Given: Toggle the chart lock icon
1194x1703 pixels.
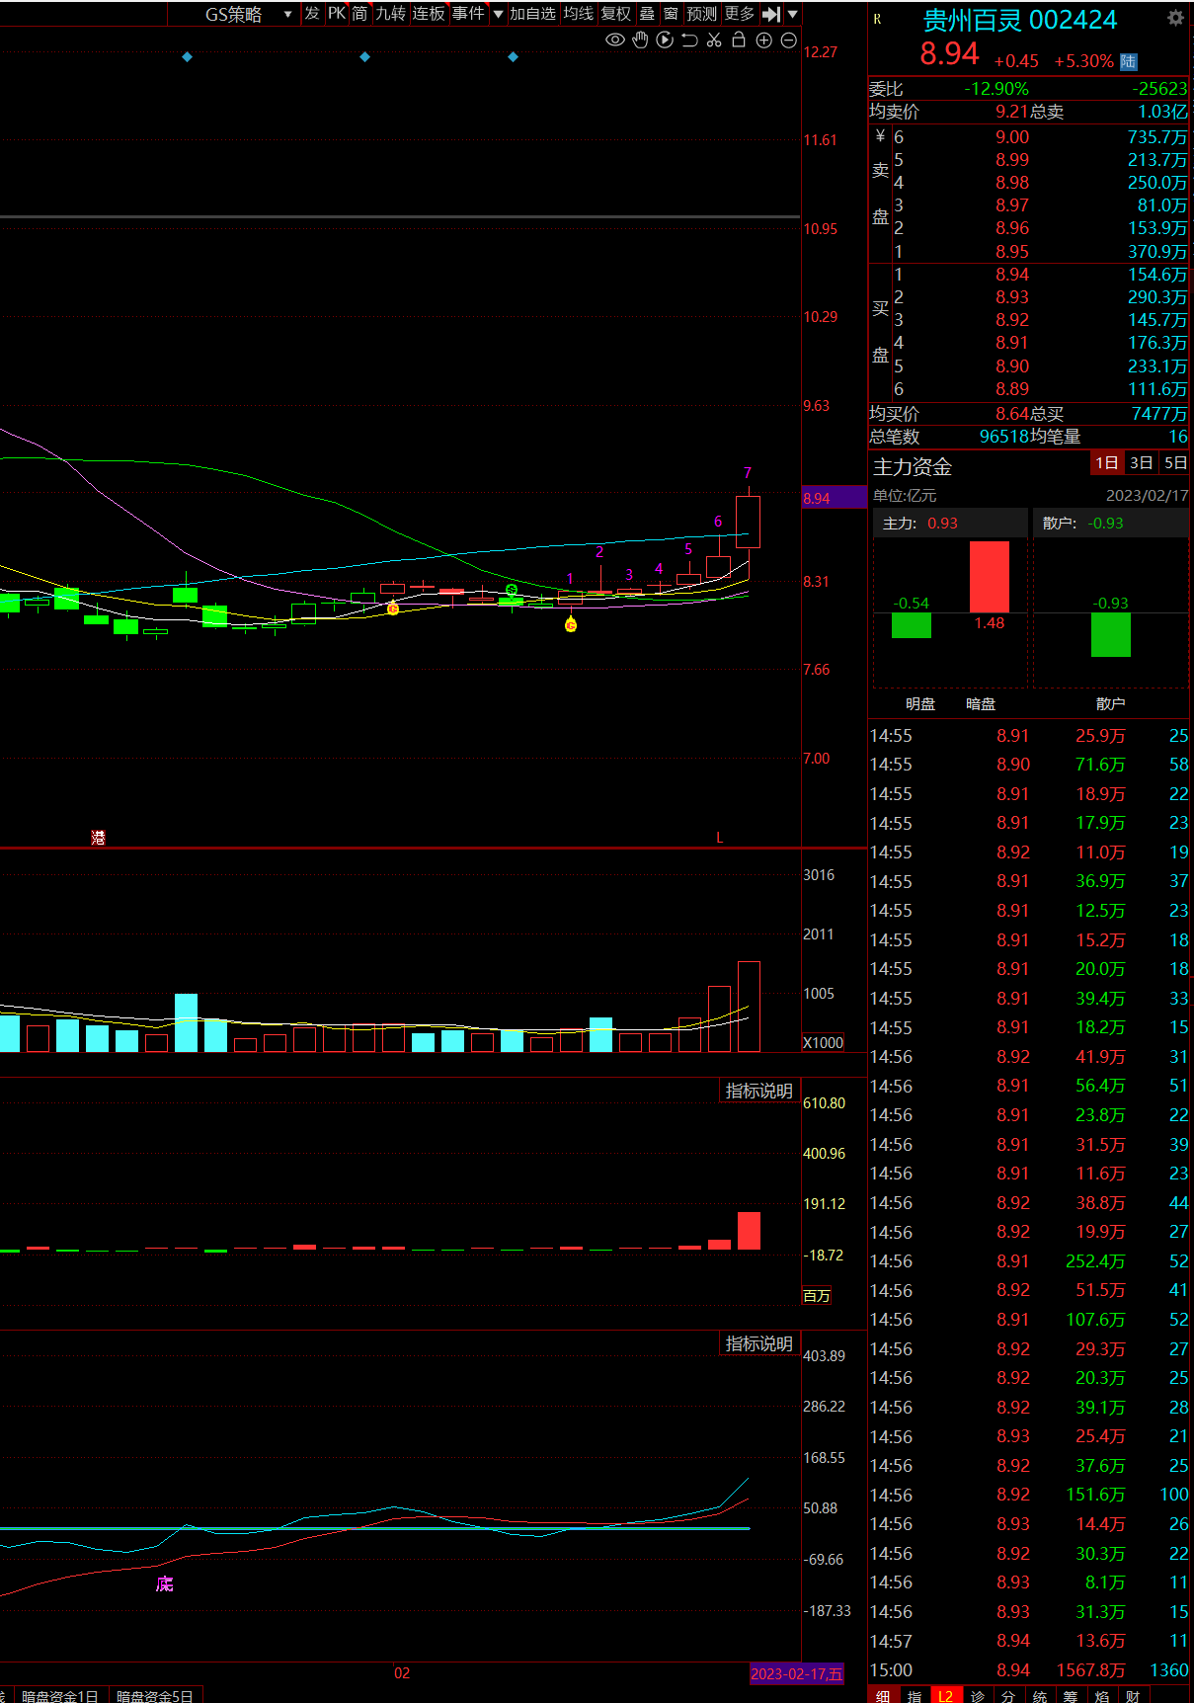Looking at the screenshot, I should [738, 41].
